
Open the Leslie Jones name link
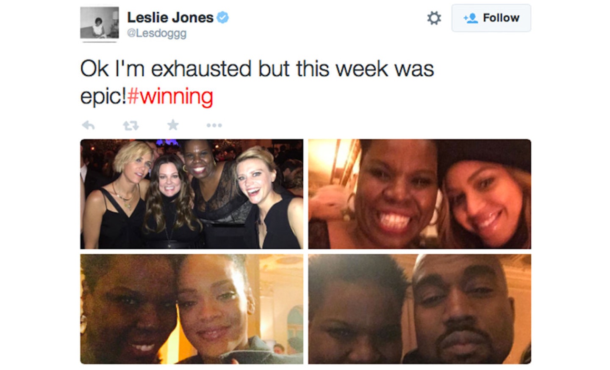170,17
